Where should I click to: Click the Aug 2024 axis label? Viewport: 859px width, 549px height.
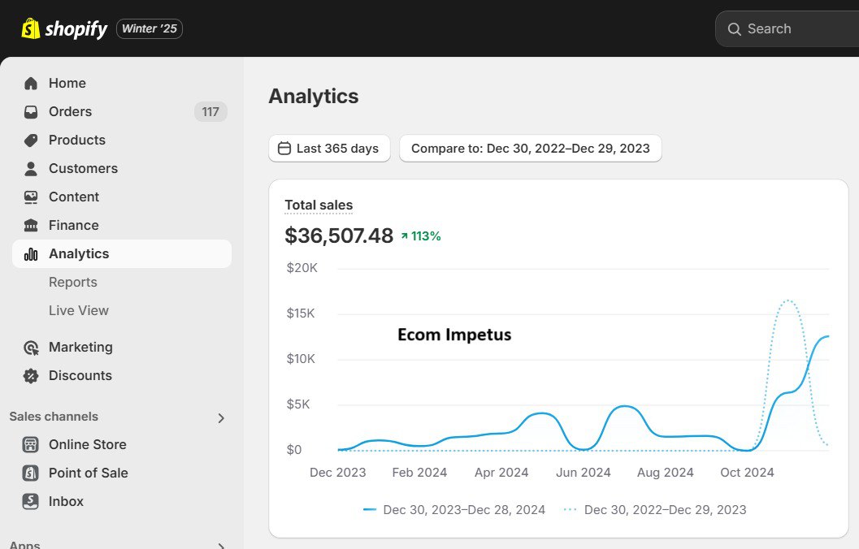click(x=665, y=473)
